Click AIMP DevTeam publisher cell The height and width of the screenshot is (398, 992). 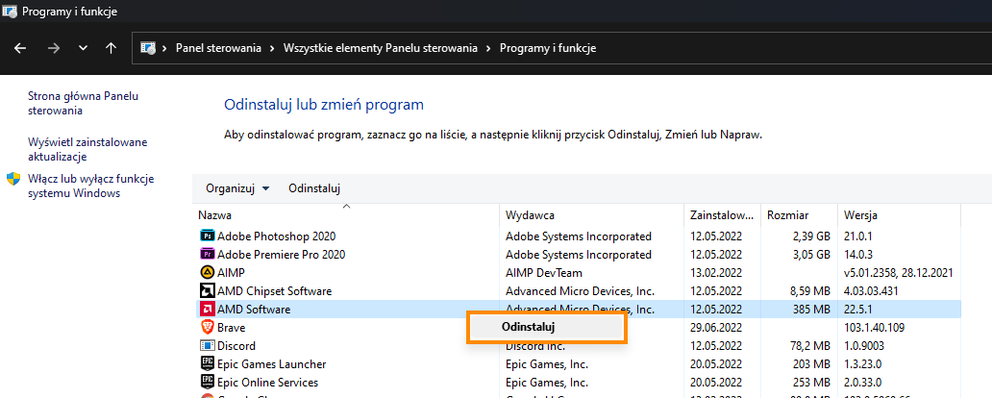click(x=544, y=273)
